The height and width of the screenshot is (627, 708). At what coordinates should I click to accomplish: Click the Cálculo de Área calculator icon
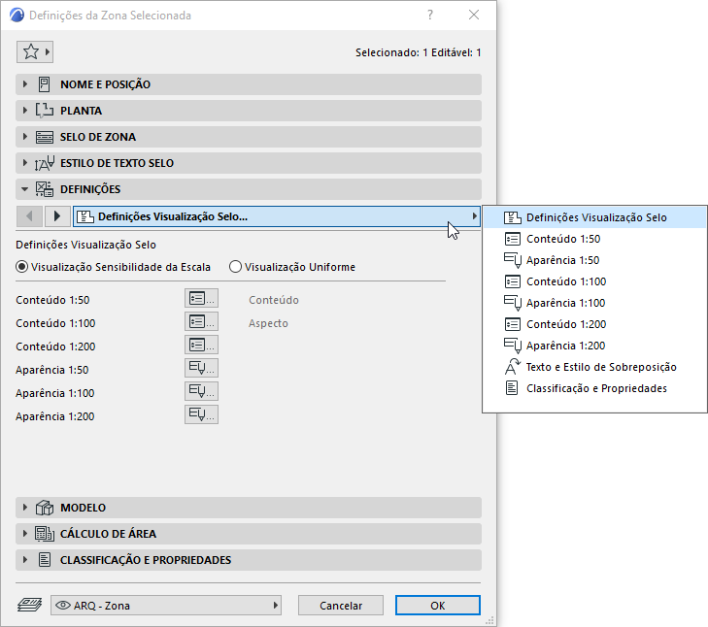pos(45,534)
